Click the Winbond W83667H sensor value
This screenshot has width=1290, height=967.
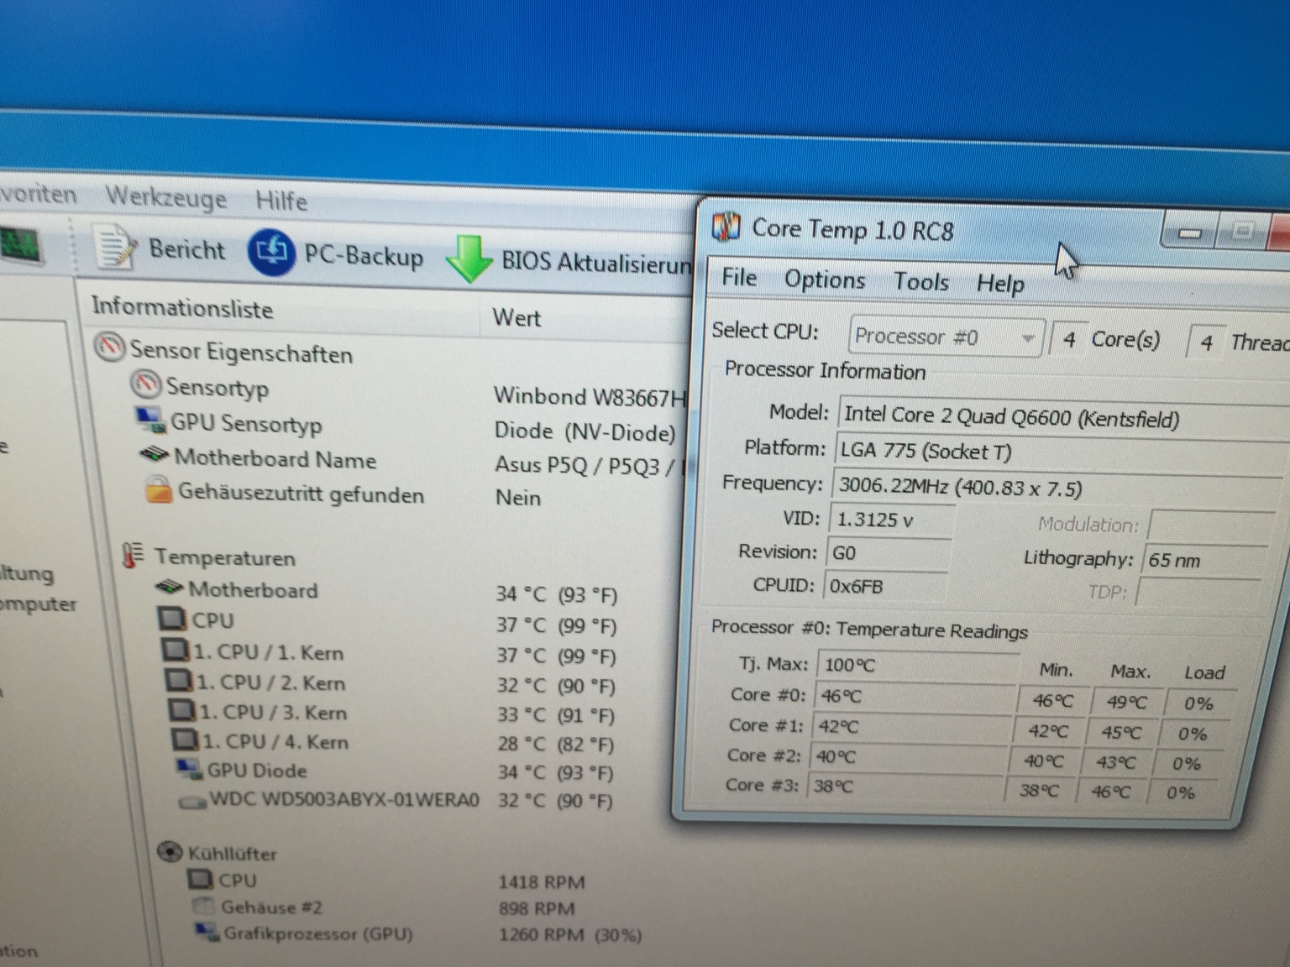590,396
